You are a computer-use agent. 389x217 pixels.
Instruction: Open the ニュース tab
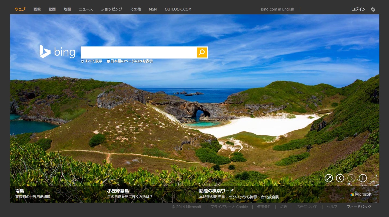86,9
